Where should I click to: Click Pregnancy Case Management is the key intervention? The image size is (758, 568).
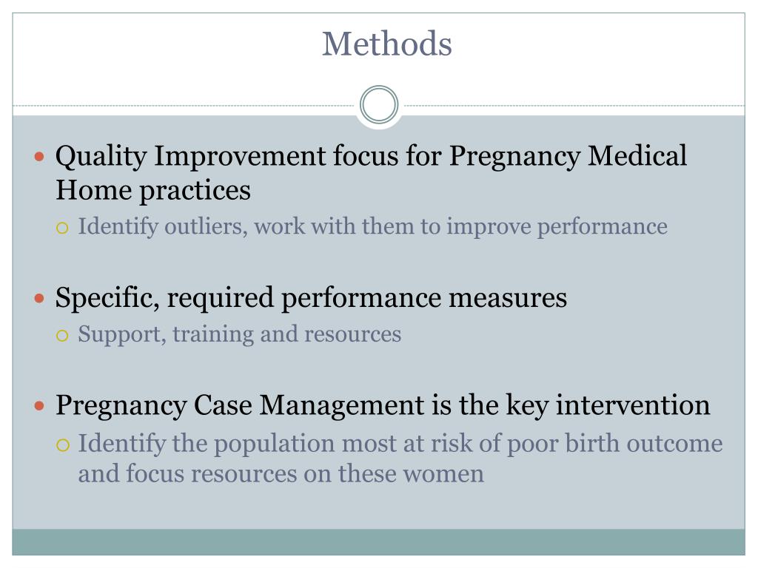pos(383,405)
